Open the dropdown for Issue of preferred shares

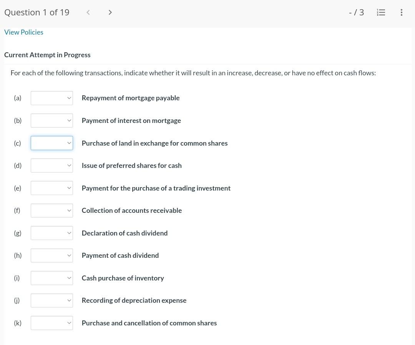pos(51,165)
